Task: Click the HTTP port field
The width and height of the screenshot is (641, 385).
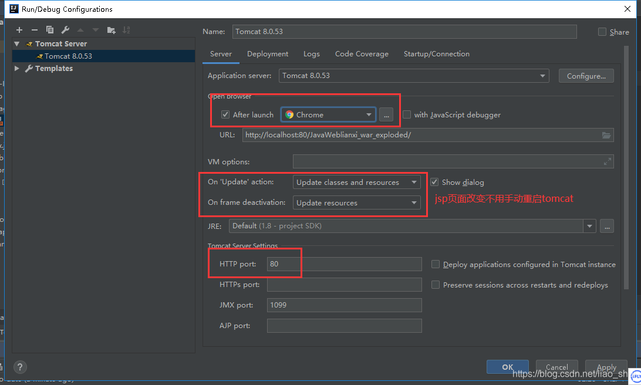Action: [344, 264]
